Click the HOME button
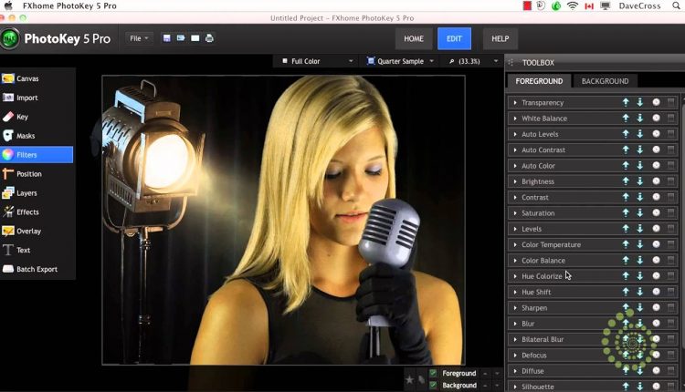 [414, 38]
